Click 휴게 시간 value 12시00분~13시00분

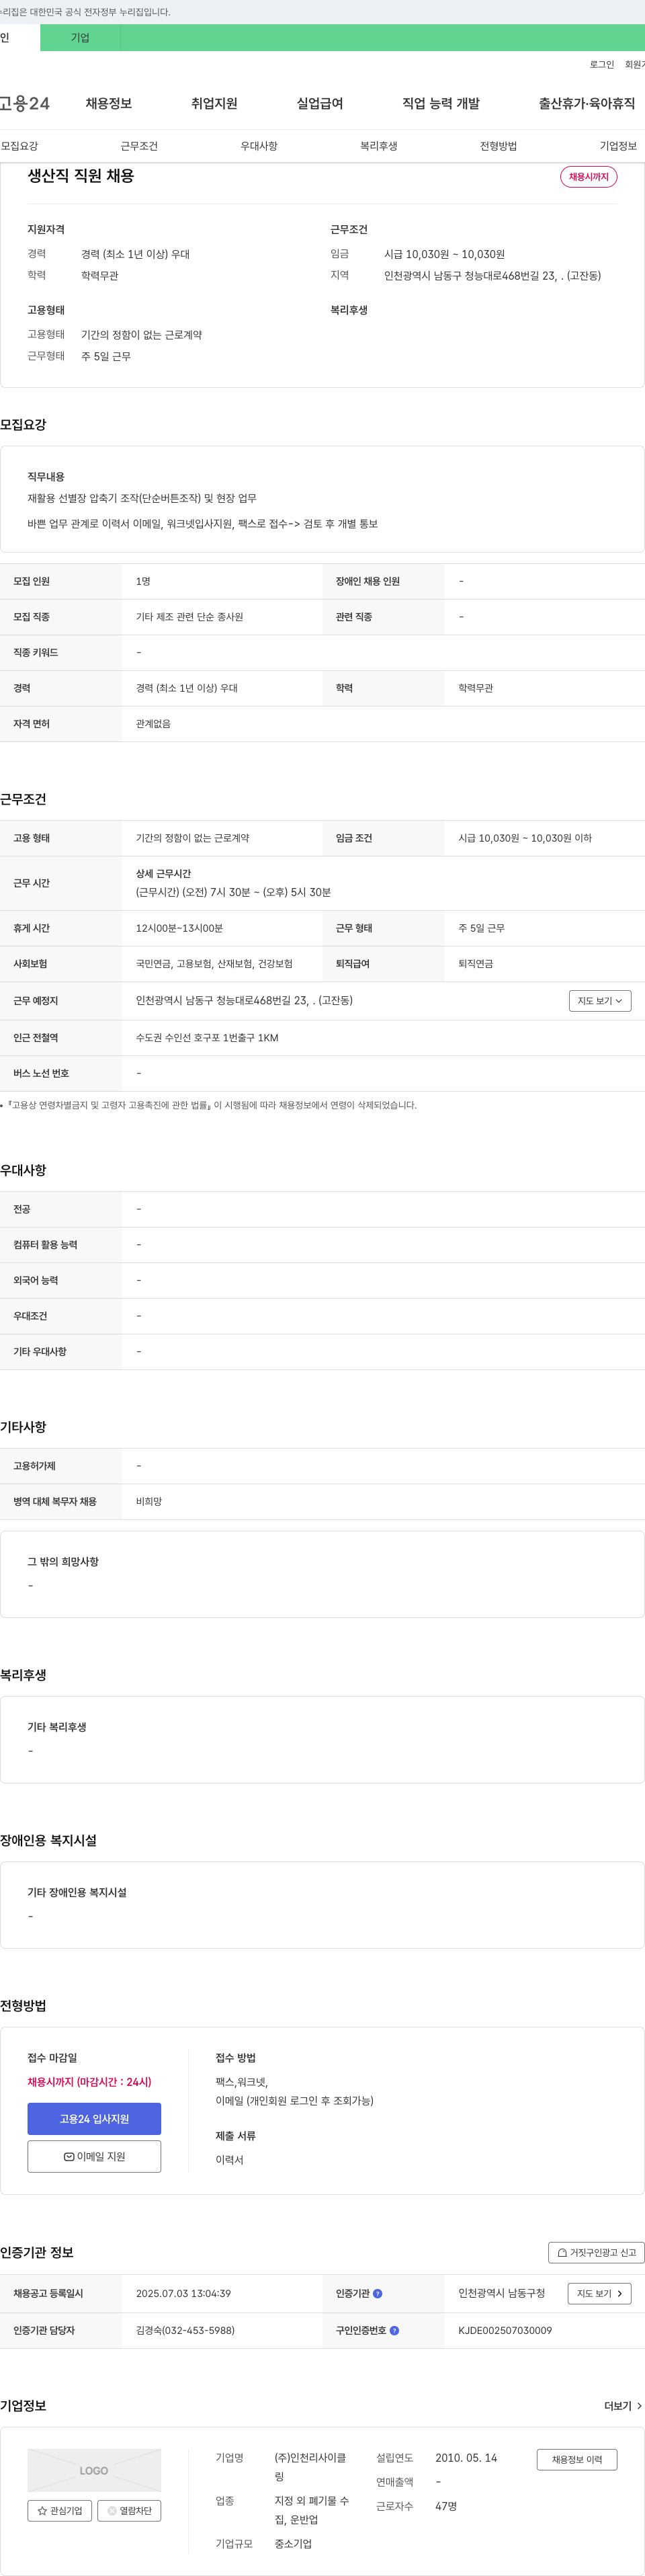pos(179,928)
